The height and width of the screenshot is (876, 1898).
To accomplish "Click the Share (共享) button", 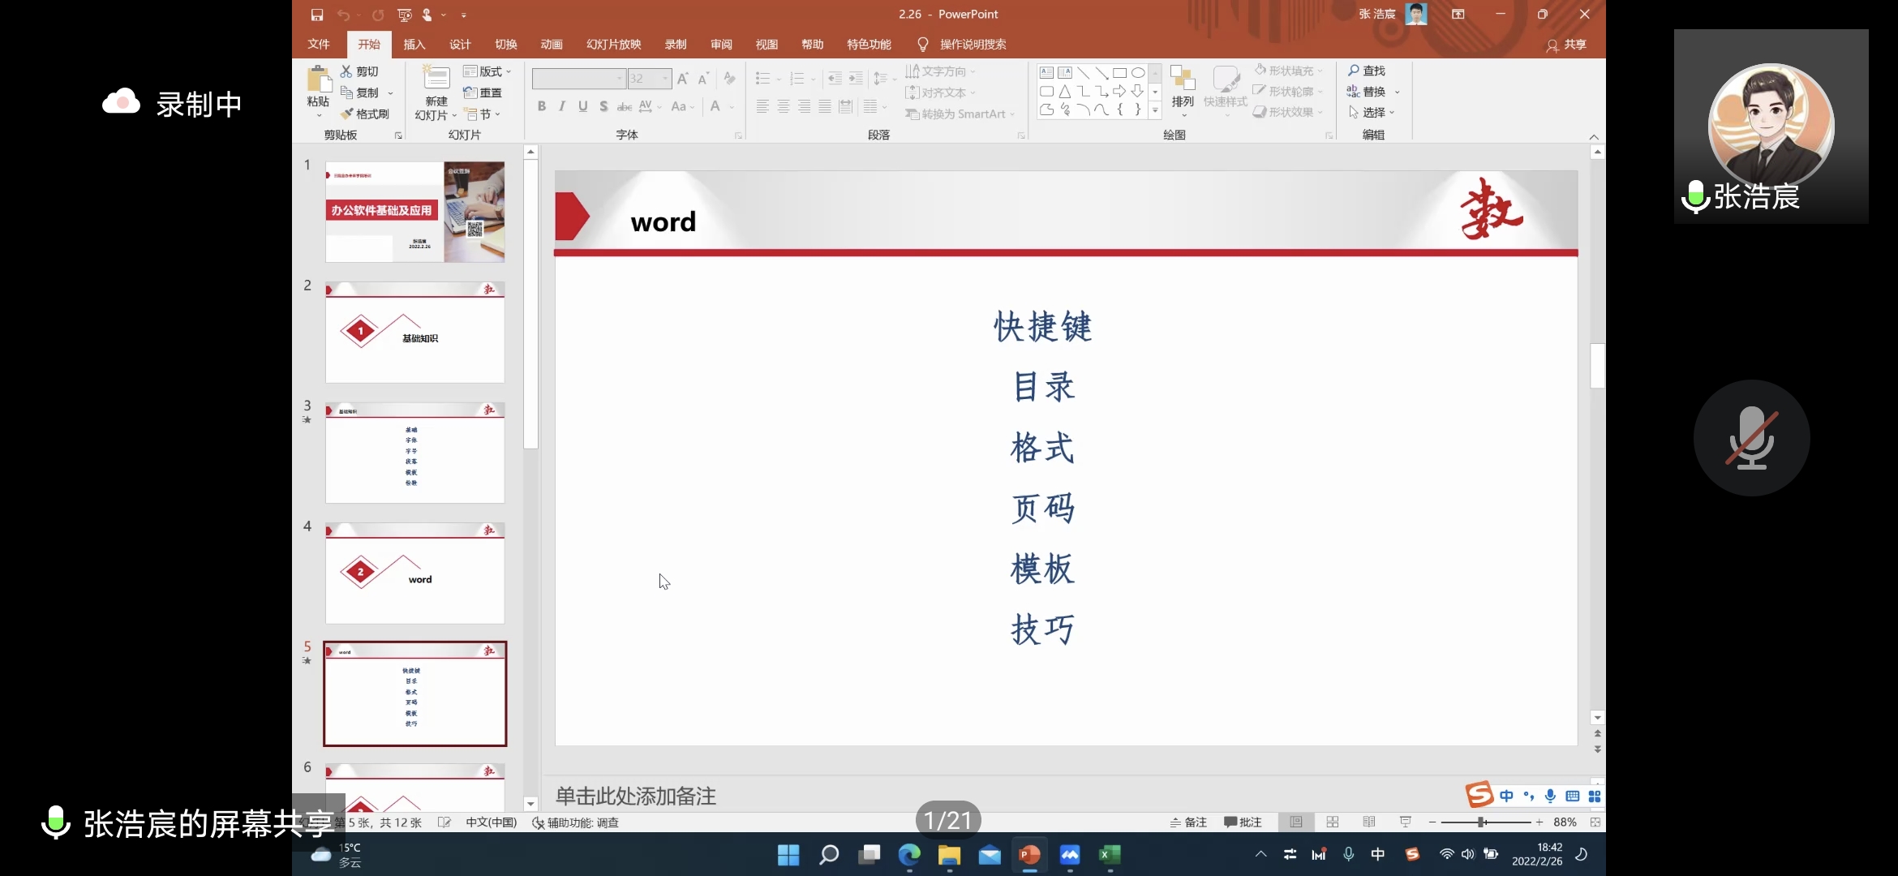I will (1566, 45).
